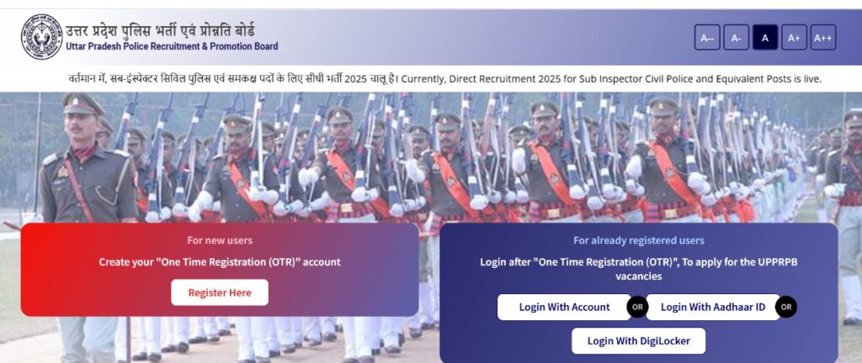Click the Create your One Time Registration account text

click(x=220, y=262)
